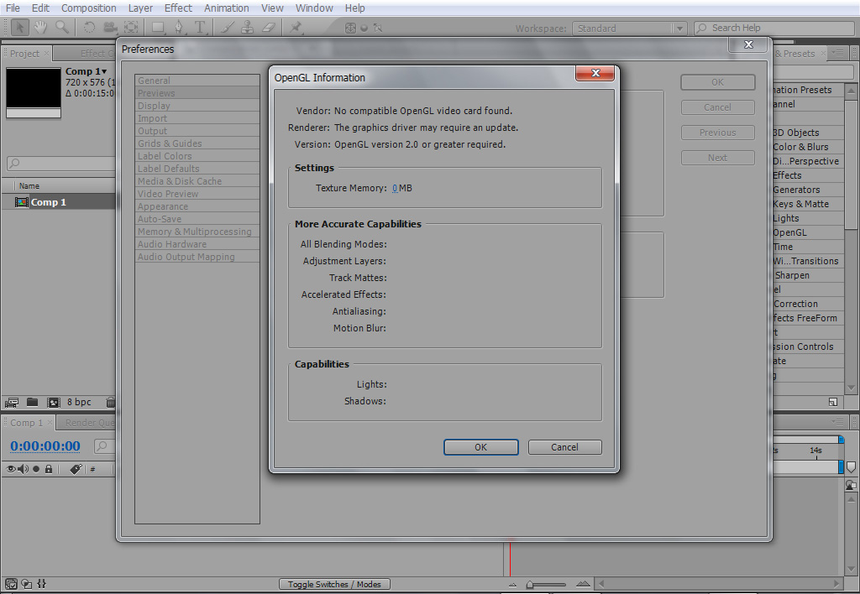Select the Hand tool
Screen dimensions: 860x594
coord(40,28)
